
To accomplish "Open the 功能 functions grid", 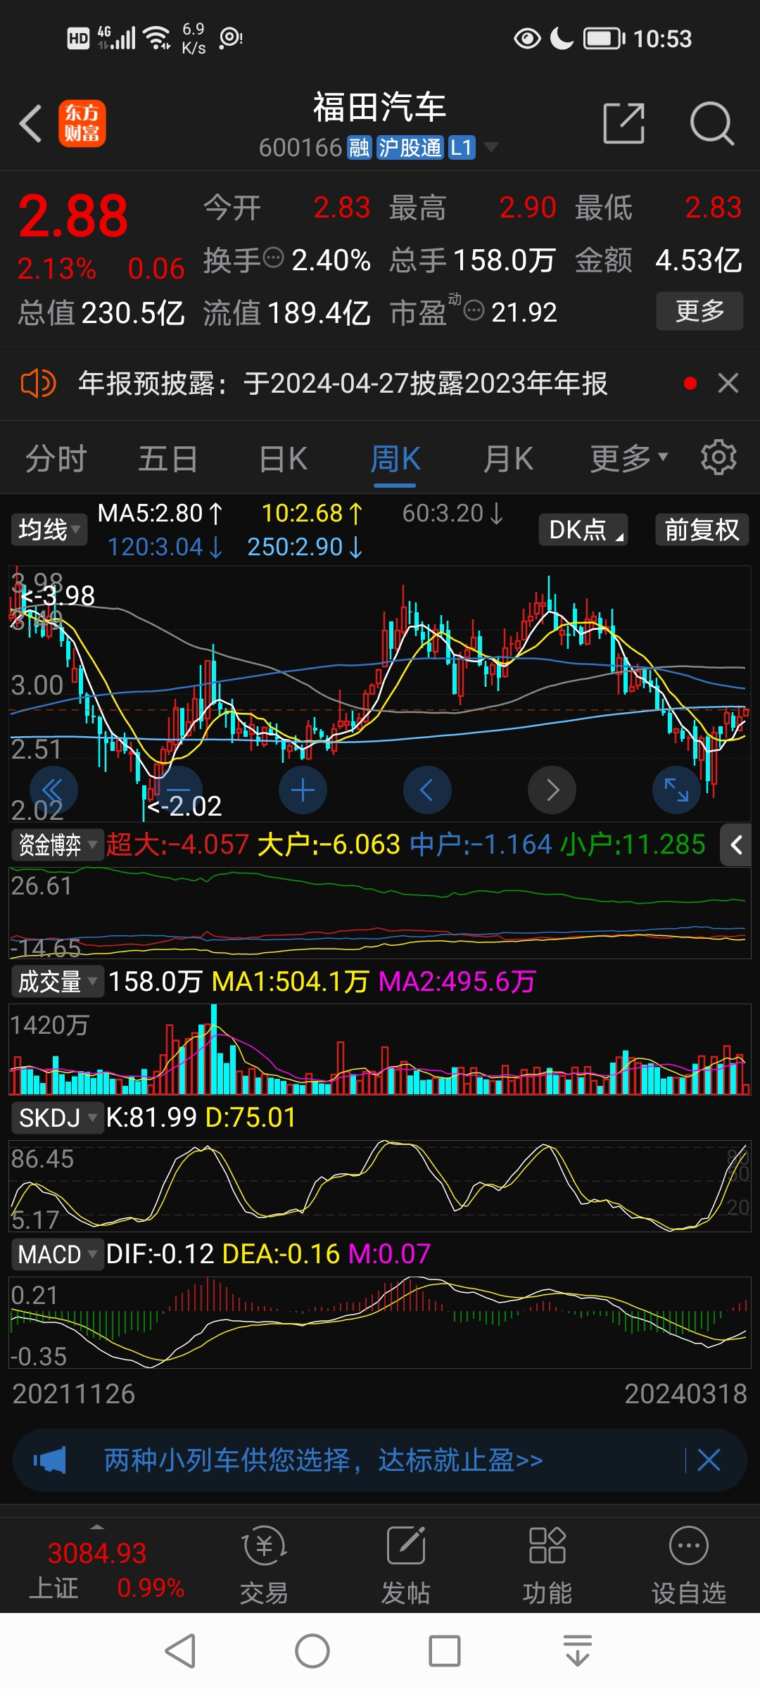I will [x=547, y=1566].
